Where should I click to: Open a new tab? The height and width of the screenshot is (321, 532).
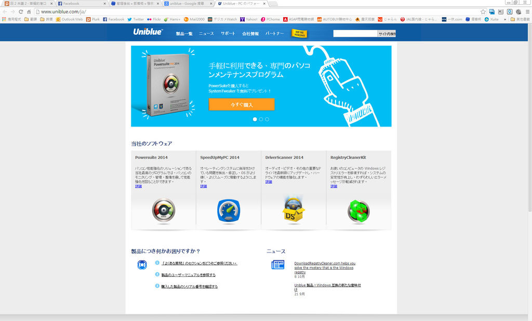point(273,4)
